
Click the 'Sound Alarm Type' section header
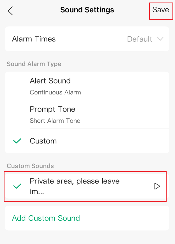pos(34,64)
